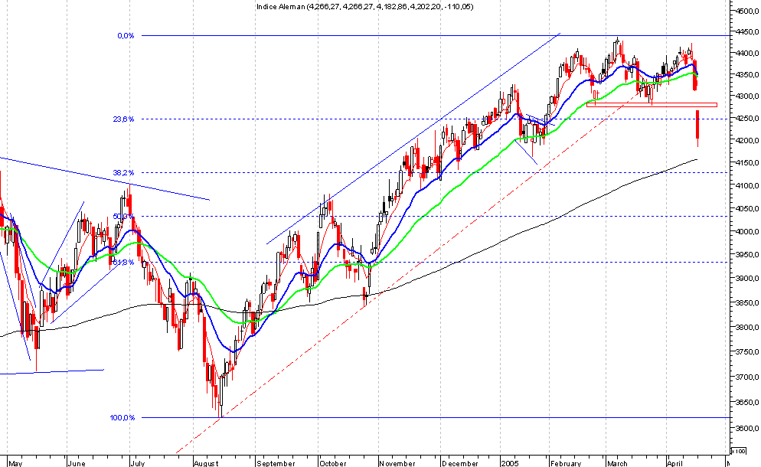Click the July label on time axis
This screenshot has width=761, height=467.
137,463
